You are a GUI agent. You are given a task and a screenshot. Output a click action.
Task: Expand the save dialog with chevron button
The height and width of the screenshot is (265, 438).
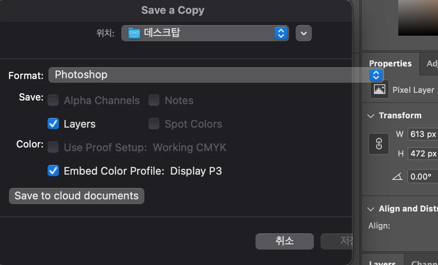304,33
